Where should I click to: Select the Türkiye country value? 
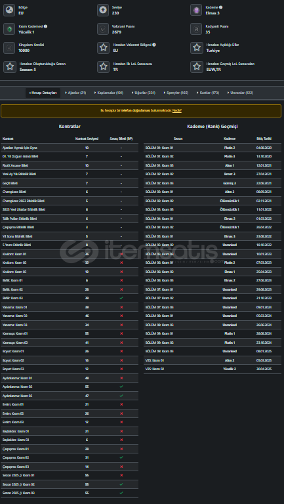pyautogui.click(x=213, y=51)
